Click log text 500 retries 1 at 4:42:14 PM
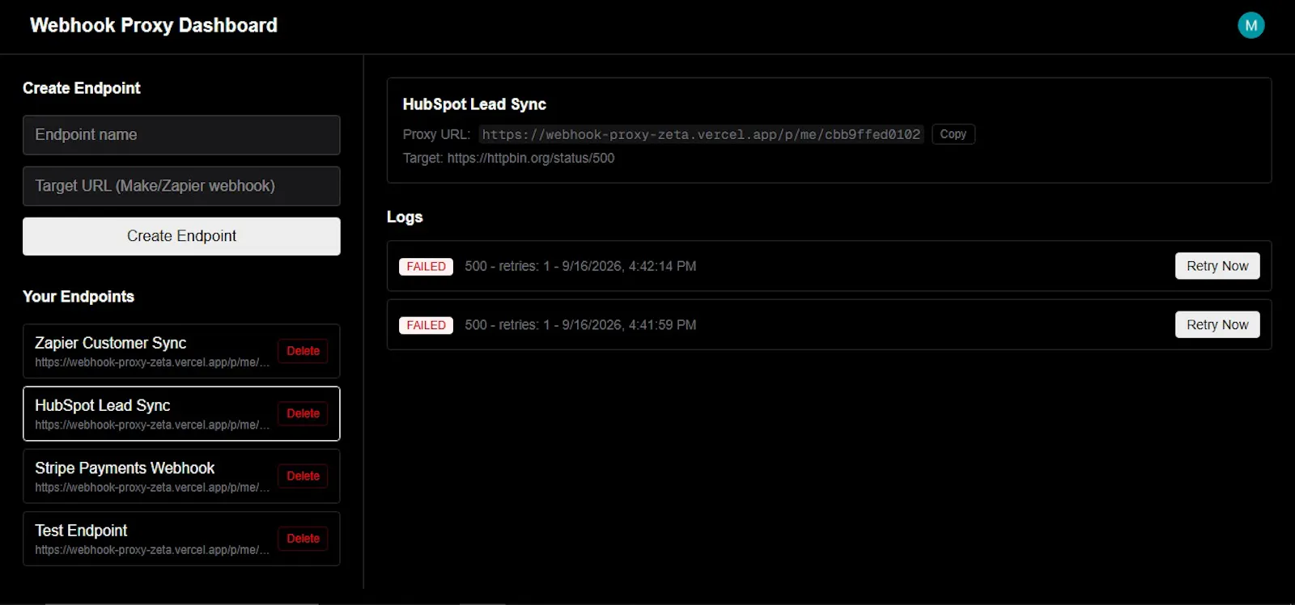1295x605 pixels. [580, 266]
